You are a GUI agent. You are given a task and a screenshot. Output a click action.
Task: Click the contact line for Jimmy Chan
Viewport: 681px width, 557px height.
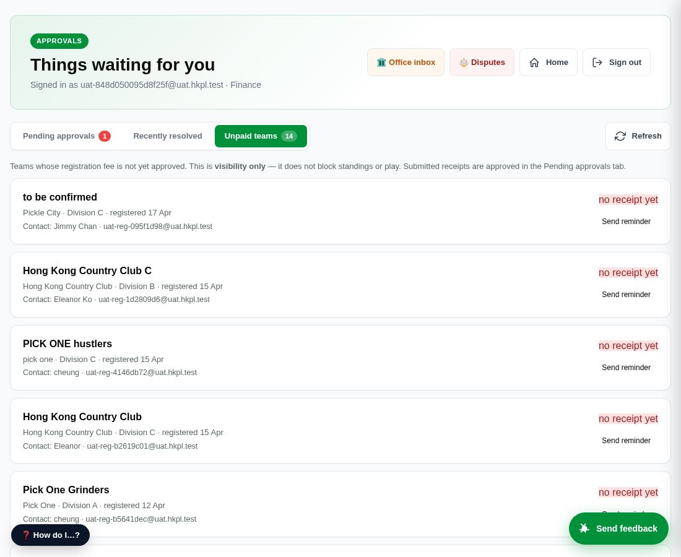117,226
